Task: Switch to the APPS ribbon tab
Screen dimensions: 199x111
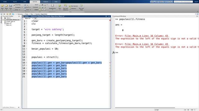Action: pos(25,2)
